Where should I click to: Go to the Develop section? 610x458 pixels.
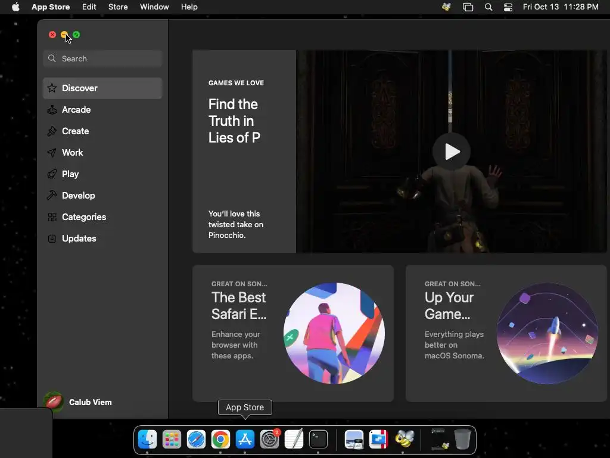pyautogui.click(x=102, y=196)
